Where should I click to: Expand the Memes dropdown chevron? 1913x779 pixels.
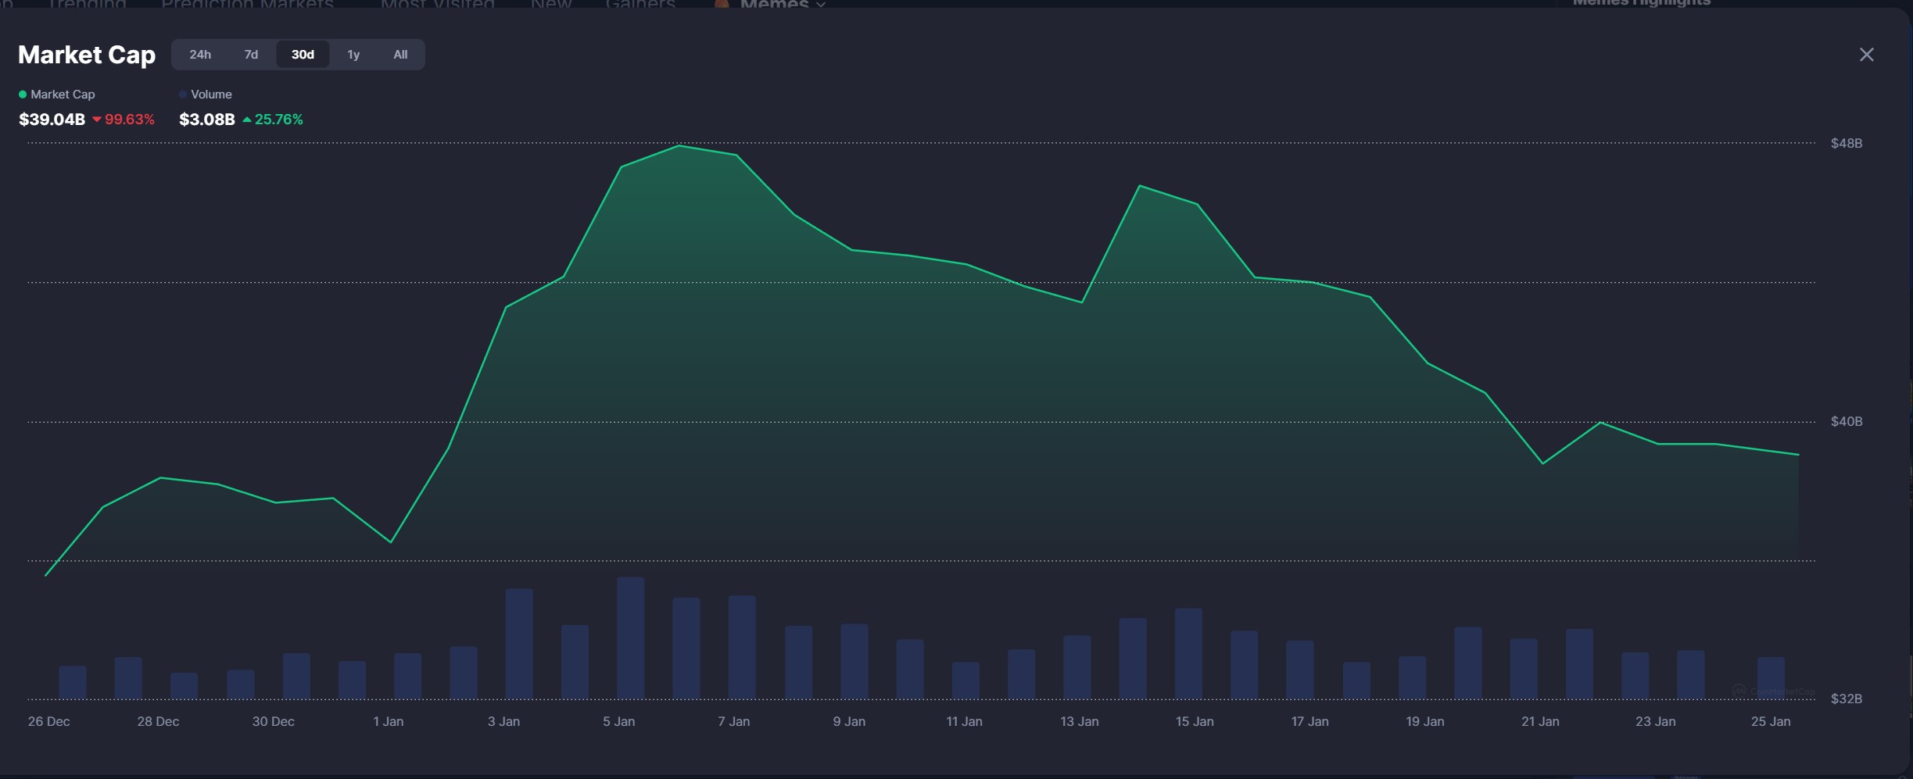(821, 5)
